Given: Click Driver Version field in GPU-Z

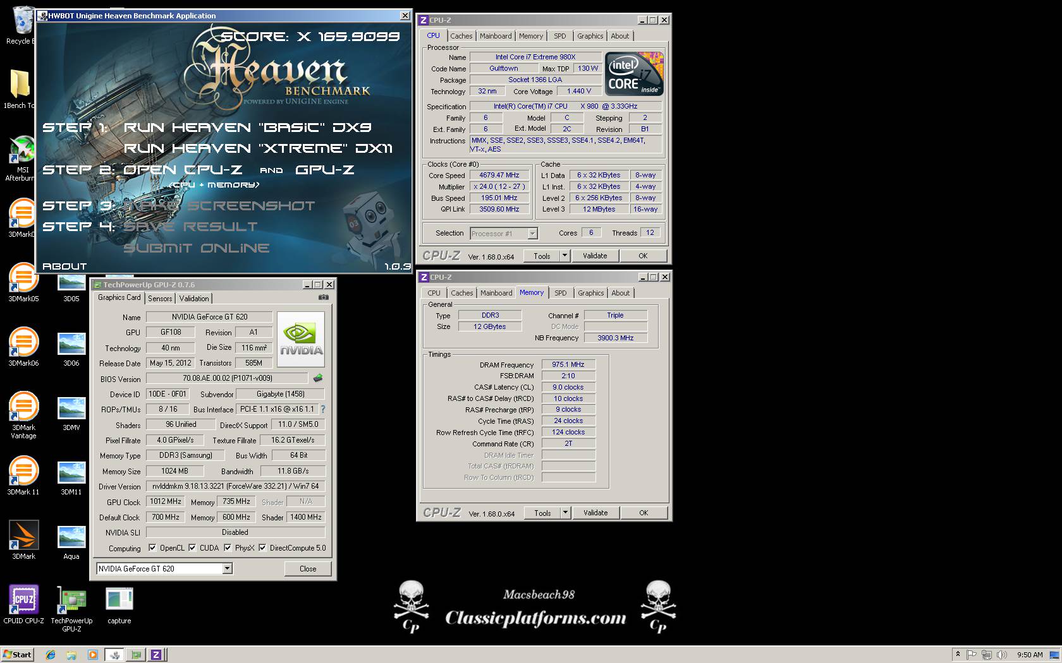Looking at the screenshot, I should (236, 486).
